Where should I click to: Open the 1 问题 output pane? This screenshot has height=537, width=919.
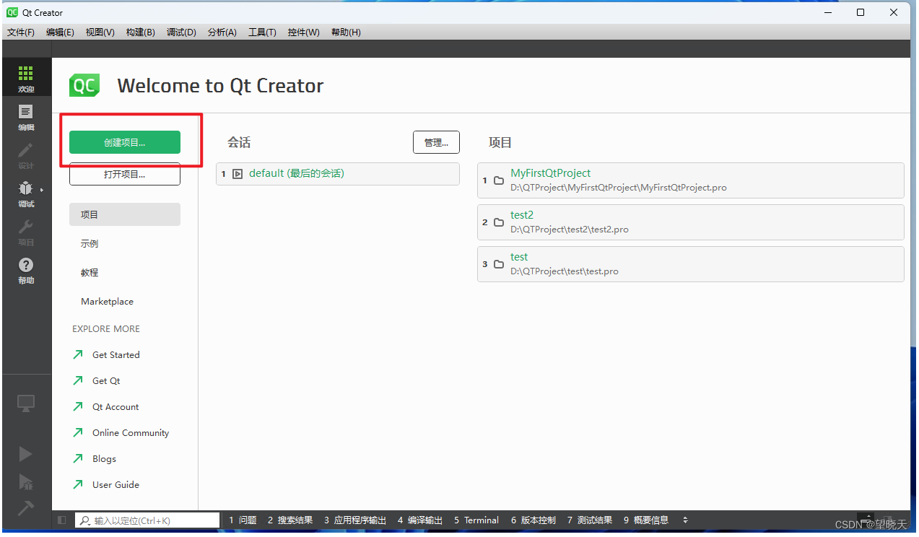point(243,520)
